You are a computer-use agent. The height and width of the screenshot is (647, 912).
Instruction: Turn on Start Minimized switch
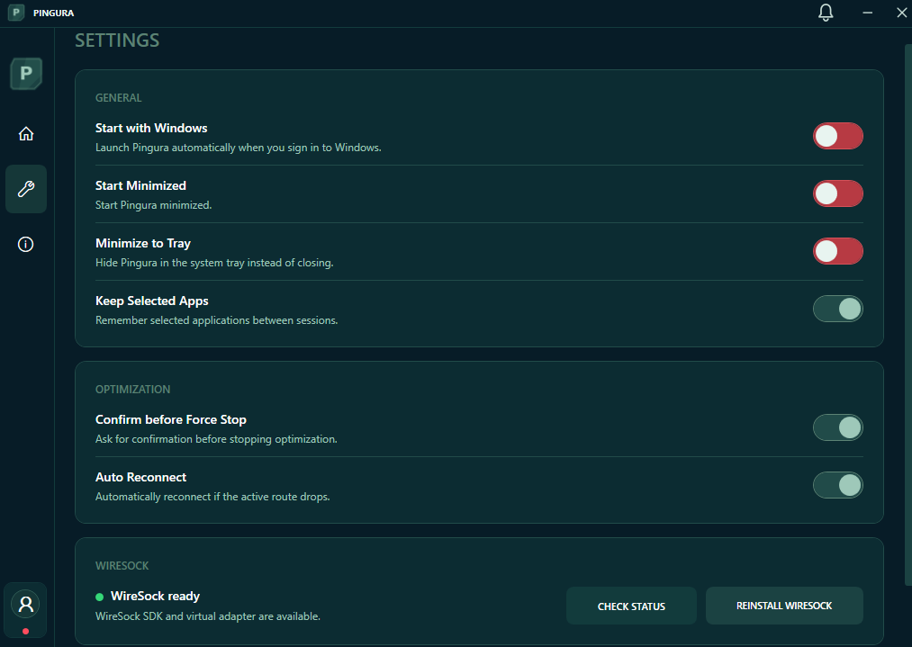[x=837, y=193]
